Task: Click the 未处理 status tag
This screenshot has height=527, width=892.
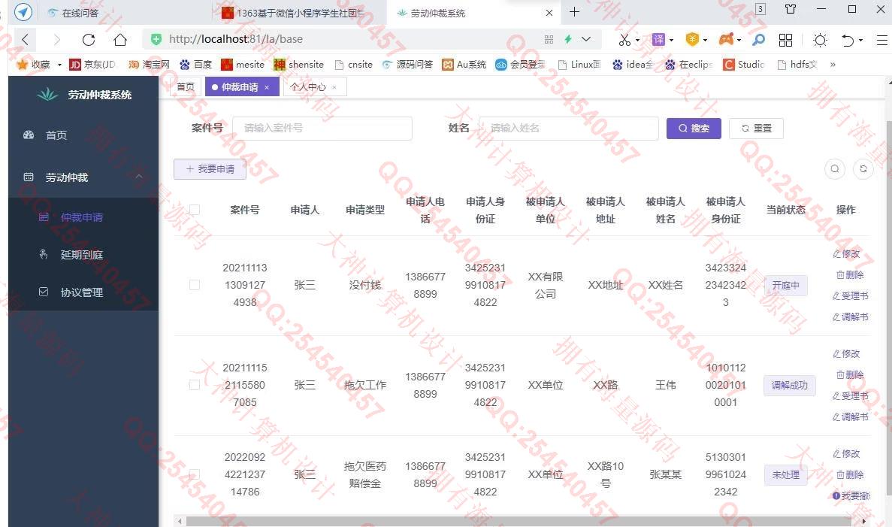Action: click(x=785, y=474)
